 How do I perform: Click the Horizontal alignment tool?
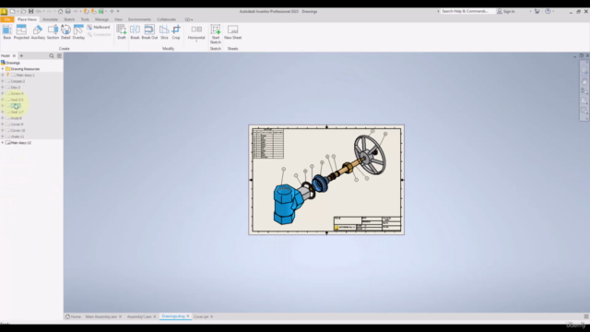tap(196, 31)
